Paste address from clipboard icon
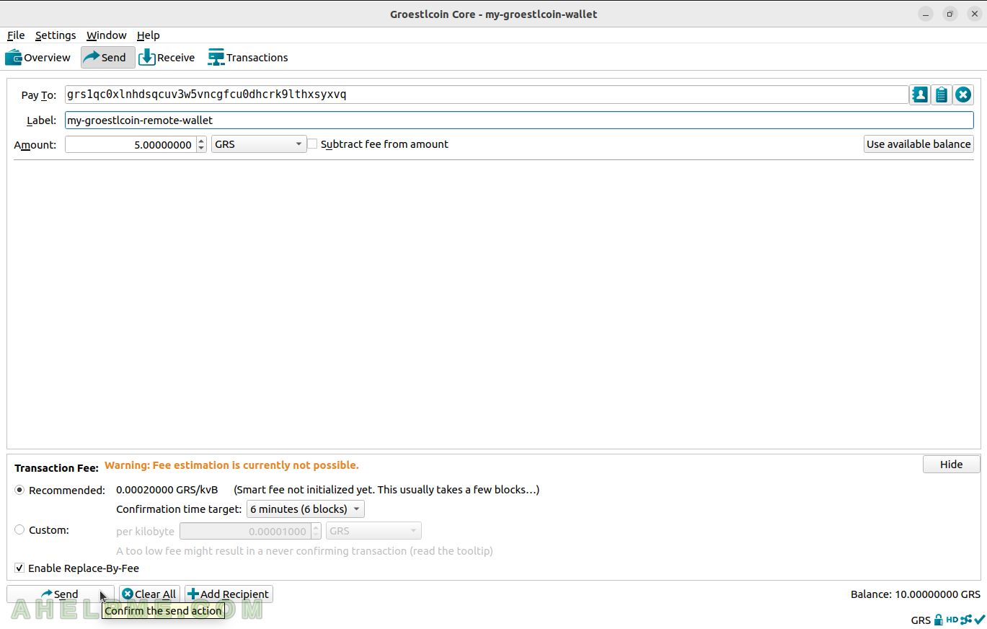The height and width of the screenshot is (629, 987). (941, 94)
